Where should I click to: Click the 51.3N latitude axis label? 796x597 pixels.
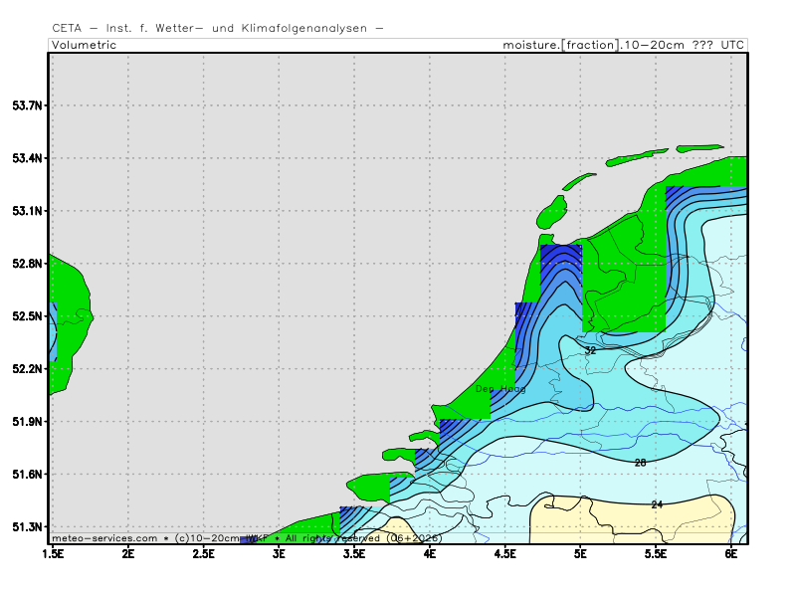(x=26, y=526)
